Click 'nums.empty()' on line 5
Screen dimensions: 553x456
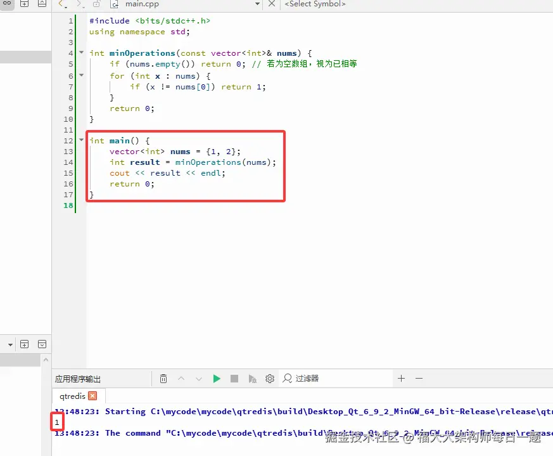coord(160,64)
